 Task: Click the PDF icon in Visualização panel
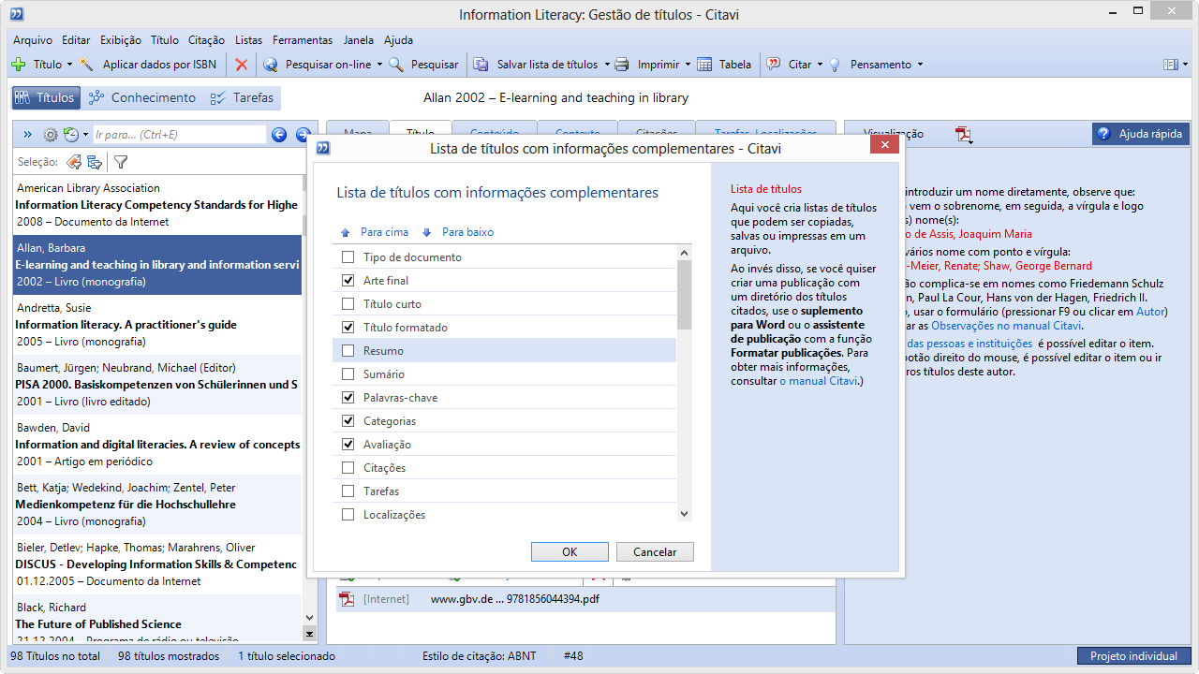(964, 135)
